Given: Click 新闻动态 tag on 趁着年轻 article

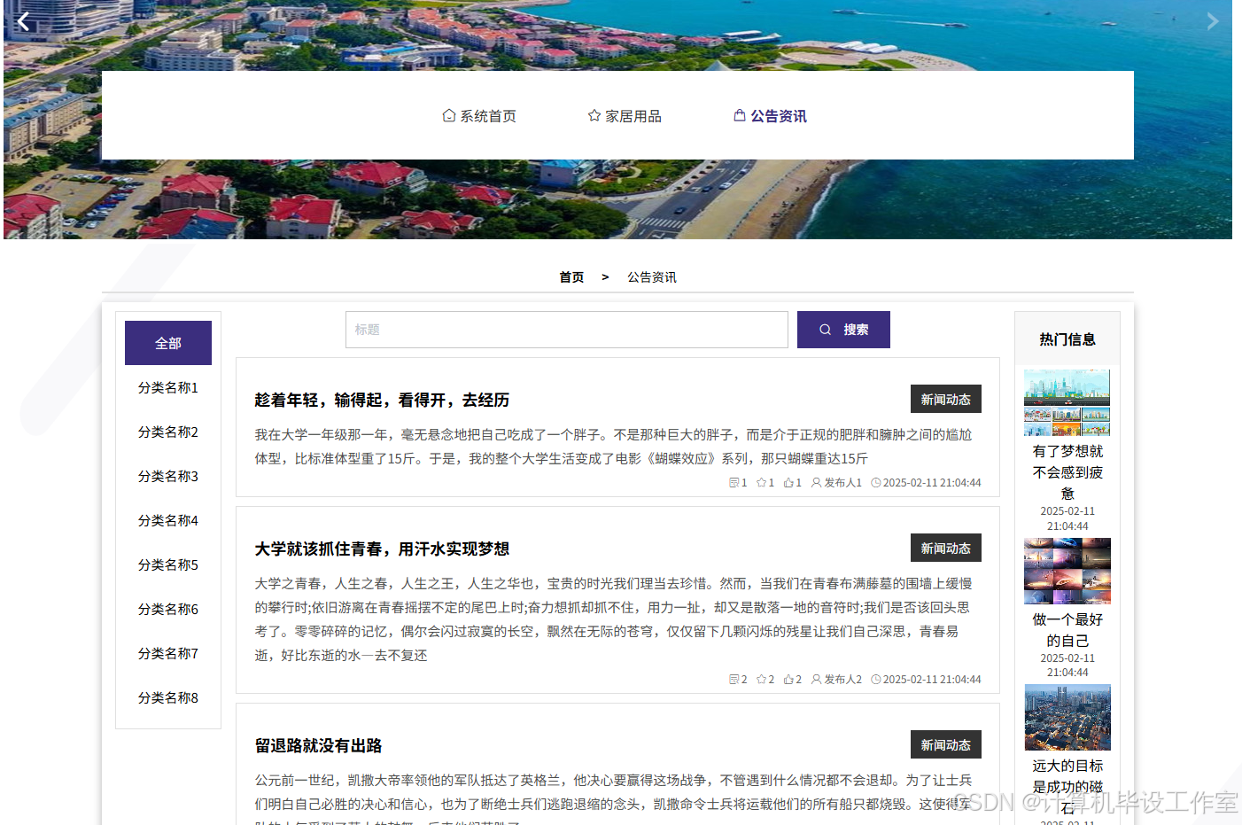Looking at the screenshot, I should tap(946, 400).
